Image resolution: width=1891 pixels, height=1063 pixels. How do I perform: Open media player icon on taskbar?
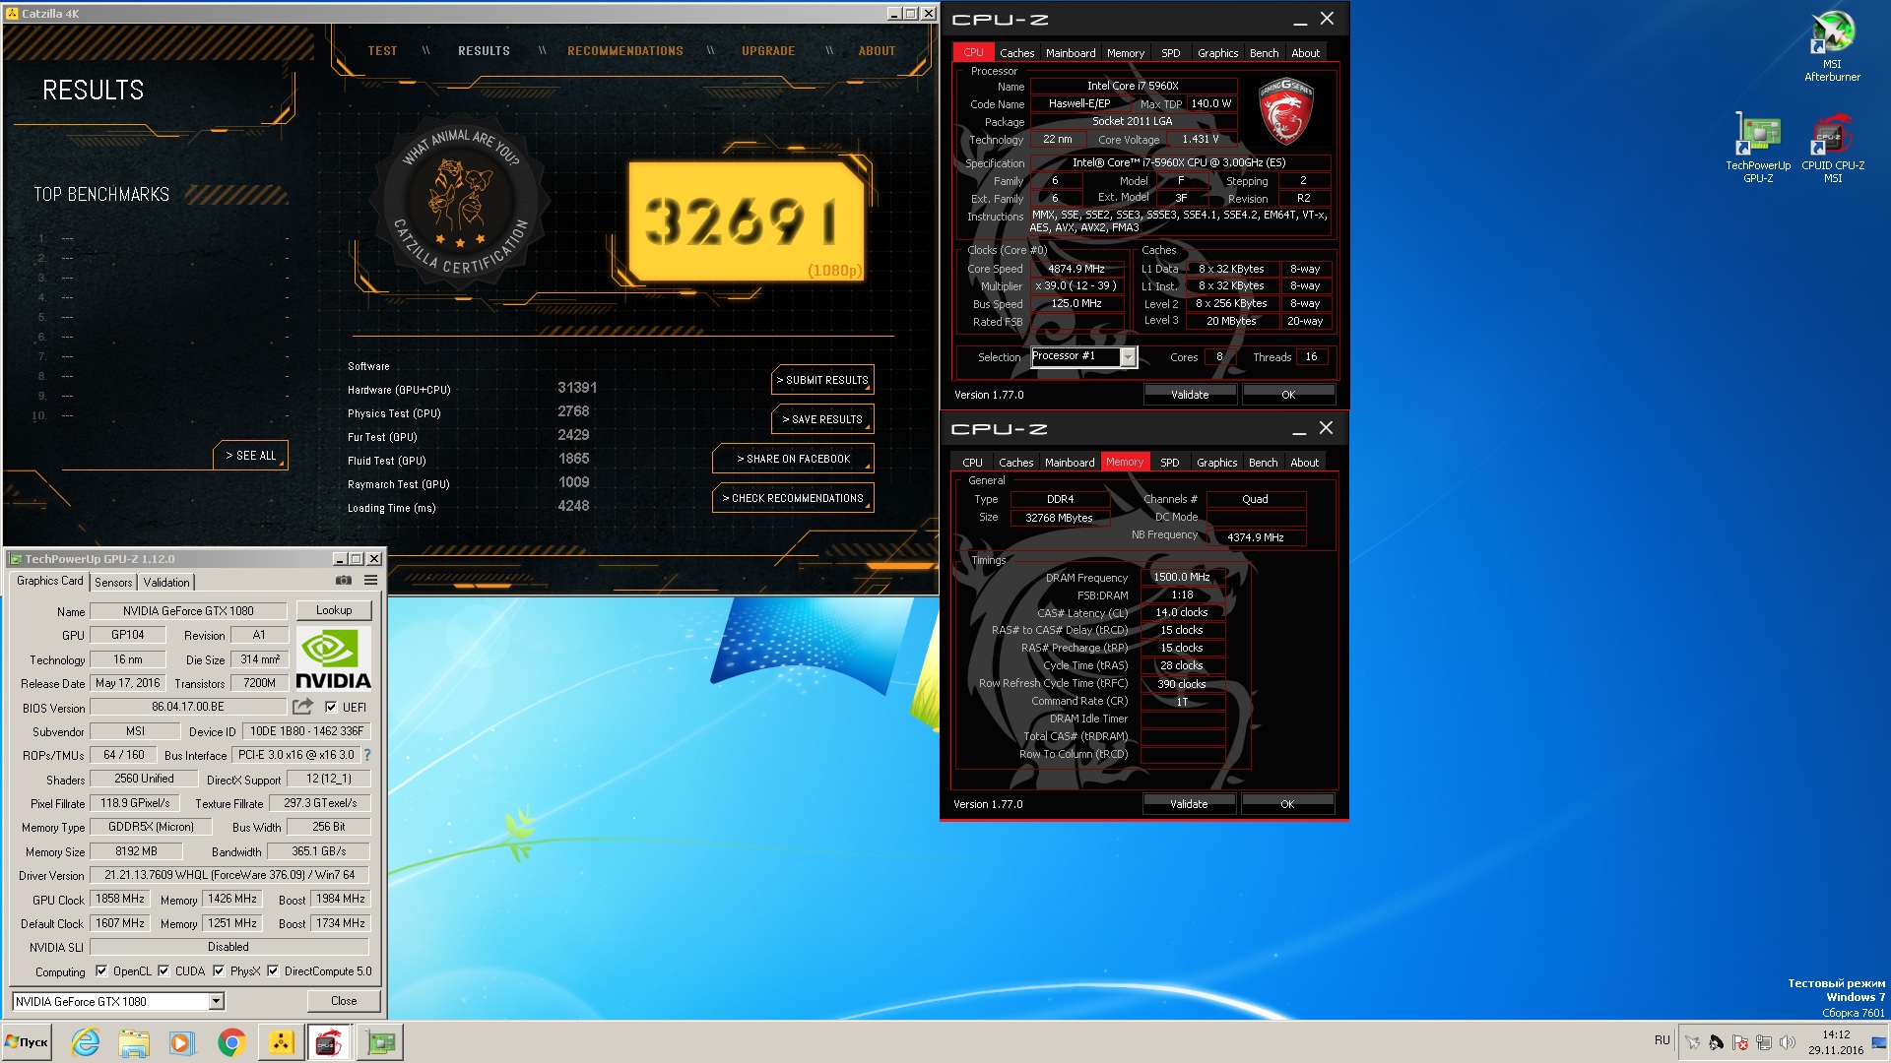181,1042
